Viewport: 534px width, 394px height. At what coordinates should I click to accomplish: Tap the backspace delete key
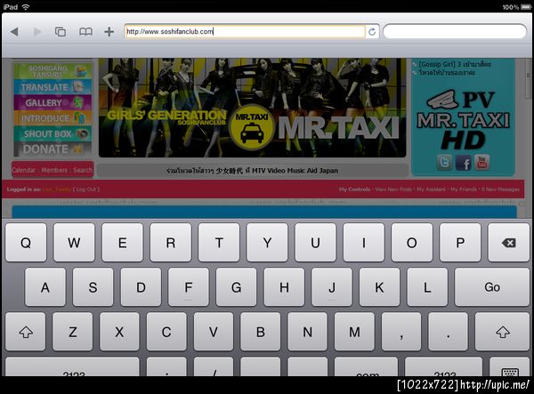(x=509, y=243)
